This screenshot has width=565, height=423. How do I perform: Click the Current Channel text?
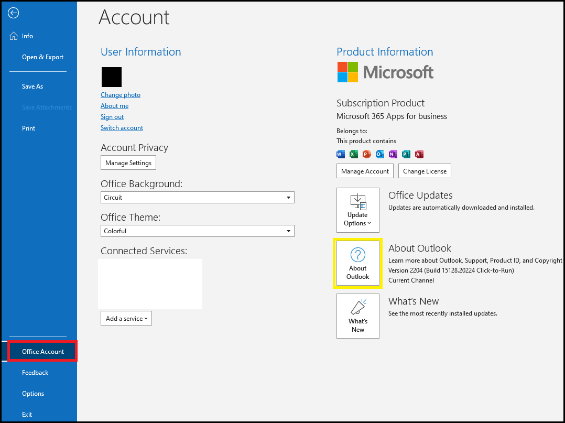(x=411, y=280)
